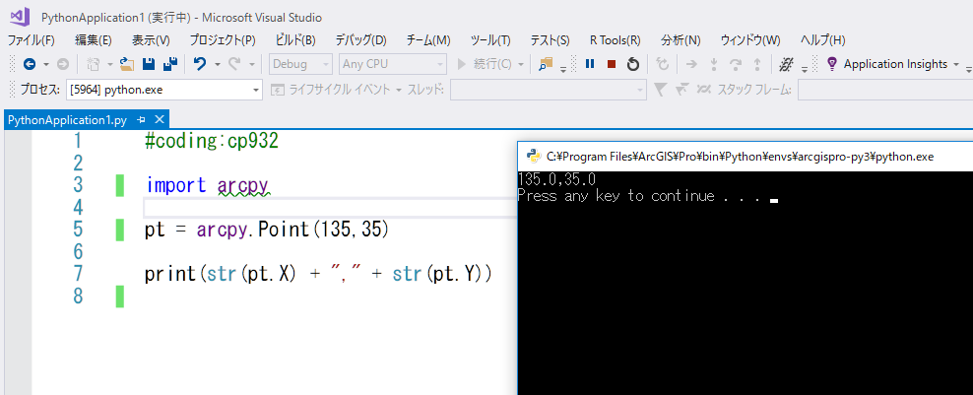Close the PythonApplication1.py tab
This screenshot has height=395, width=973.
[159, 120]
